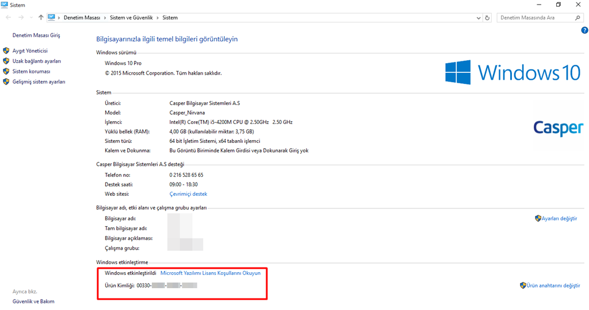The height and width of the screenshot is (310, 589).
Task: Go to Denetim Masası Giriş
Action: (36, 35)
